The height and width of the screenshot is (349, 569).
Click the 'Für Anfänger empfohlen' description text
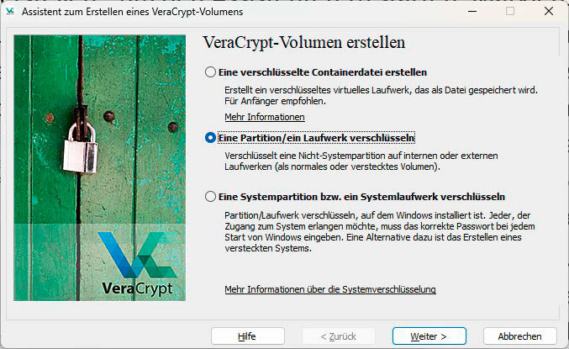coord(275,101)
